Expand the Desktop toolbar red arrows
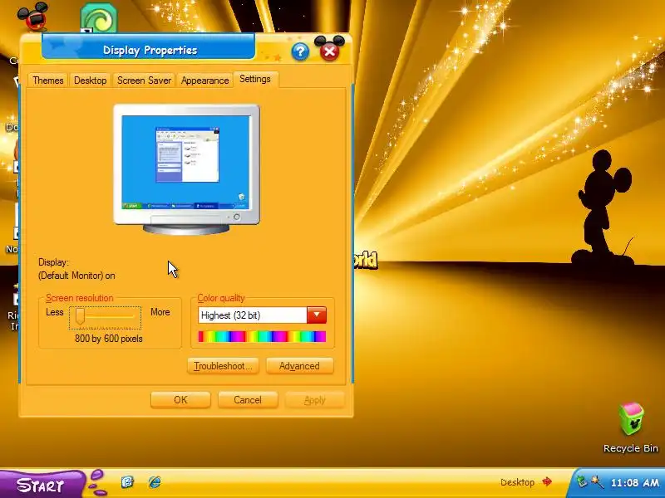Viewport: 665px width, 498px height. tap(547, 481)
